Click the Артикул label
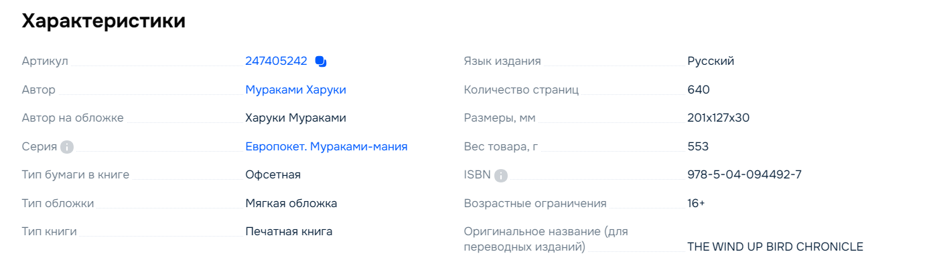This screenshot has width=929, height=272. [x=45, y=61]
